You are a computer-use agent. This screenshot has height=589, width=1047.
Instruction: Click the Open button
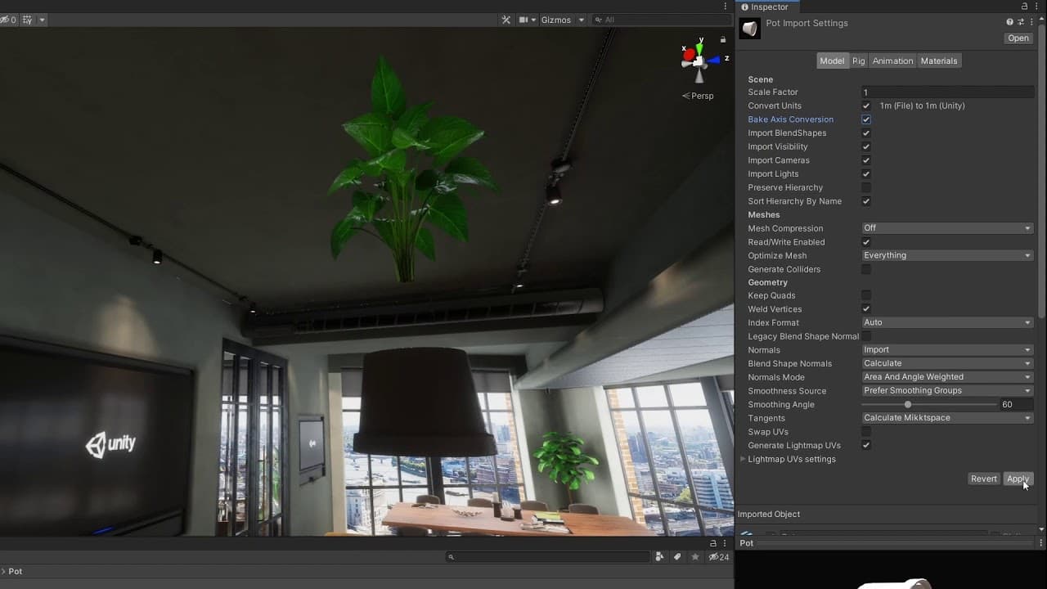[x=1018, y=38]
